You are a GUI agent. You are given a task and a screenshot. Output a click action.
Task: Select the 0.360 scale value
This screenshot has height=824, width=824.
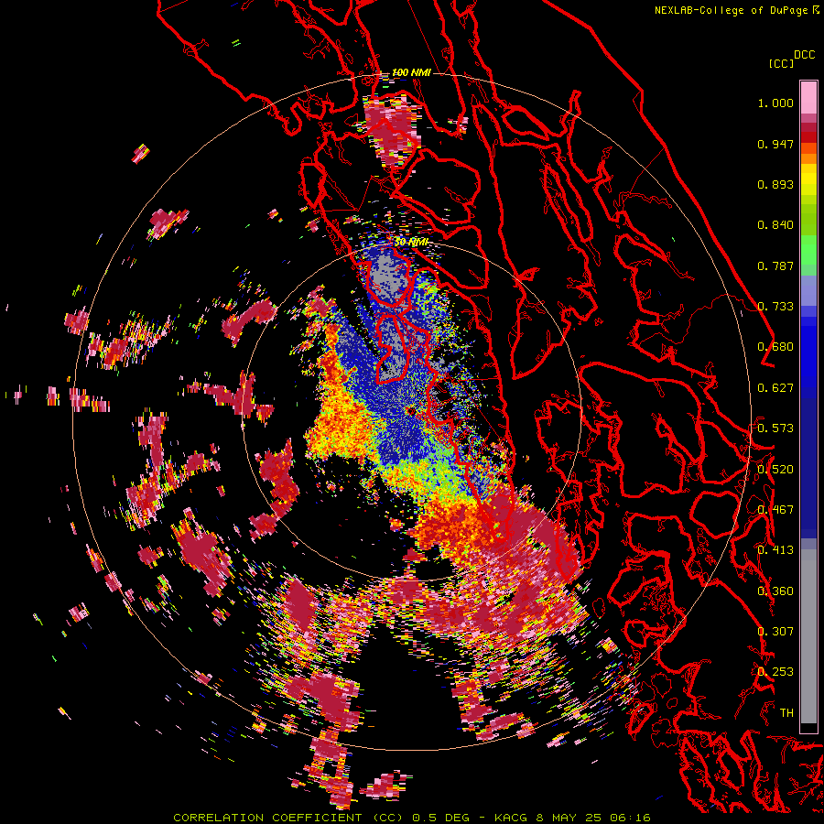(775, 591)
